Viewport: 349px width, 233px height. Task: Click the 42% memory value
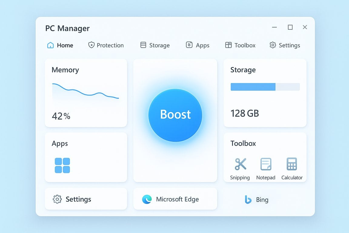[x=61, y=116]
